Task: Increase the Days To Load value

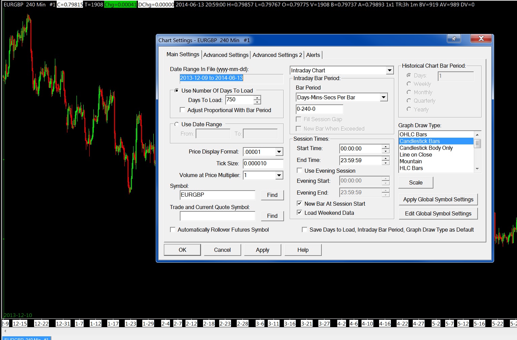Action: tap(257, 98)
